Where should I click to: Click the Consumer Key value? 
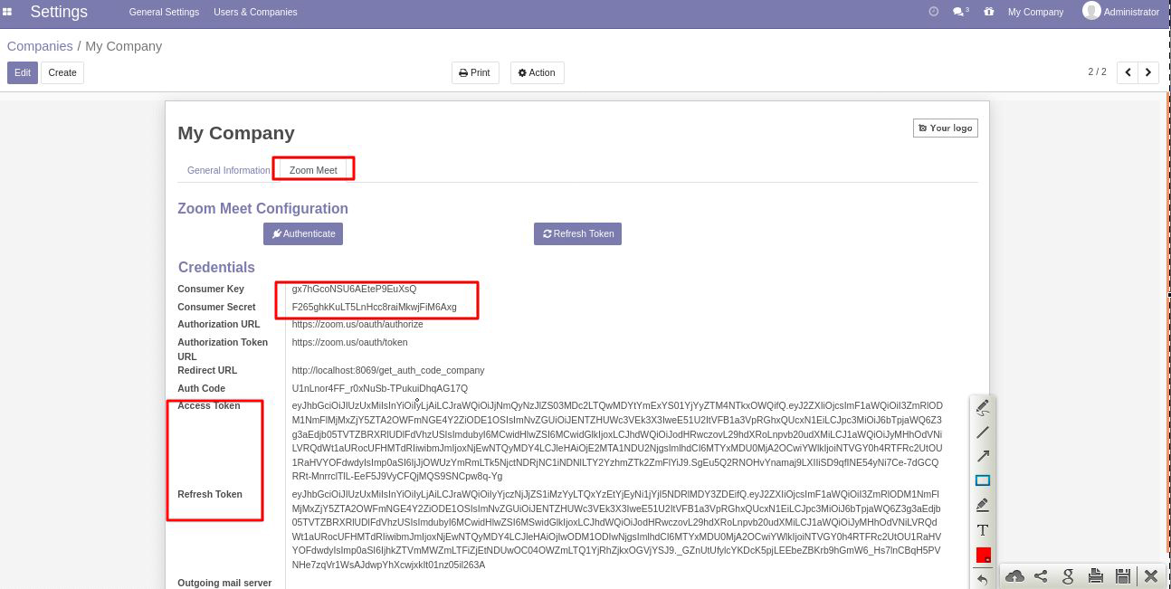click(x=354, y=289)
